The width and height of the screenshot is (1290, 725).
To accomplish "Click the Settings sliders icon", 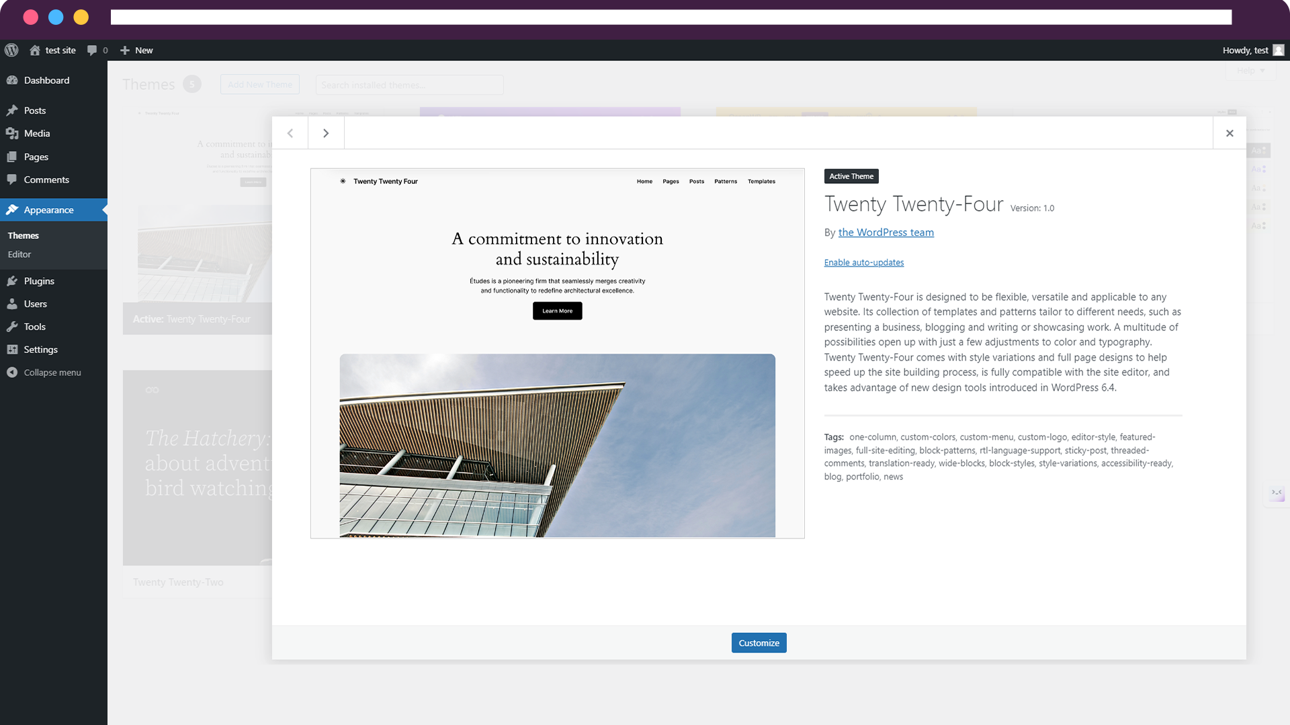I will [12, 350].
